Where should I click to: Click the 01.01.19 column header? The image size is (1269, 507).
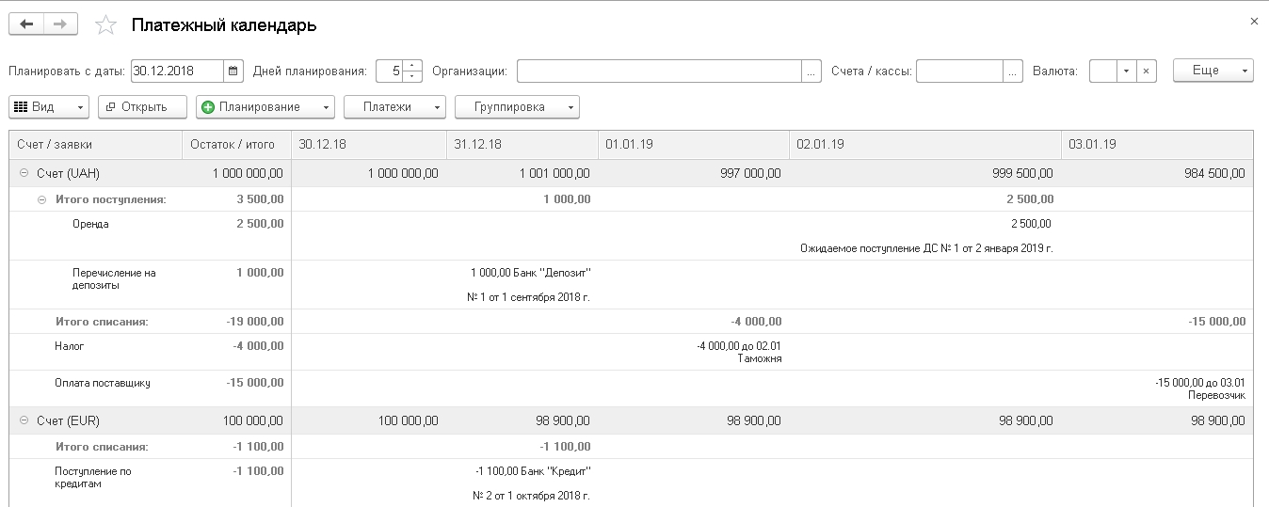(x=693, y=145)
